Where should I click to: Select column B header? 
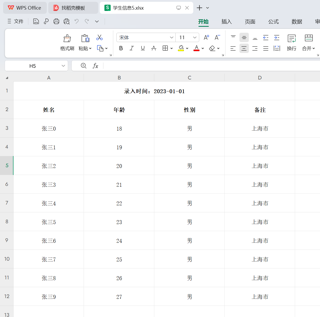[119, 78]
